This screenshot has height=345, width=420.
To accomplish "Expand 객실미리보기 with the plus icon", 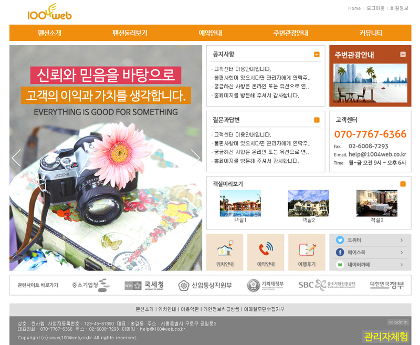I will (x=403, y=184).
